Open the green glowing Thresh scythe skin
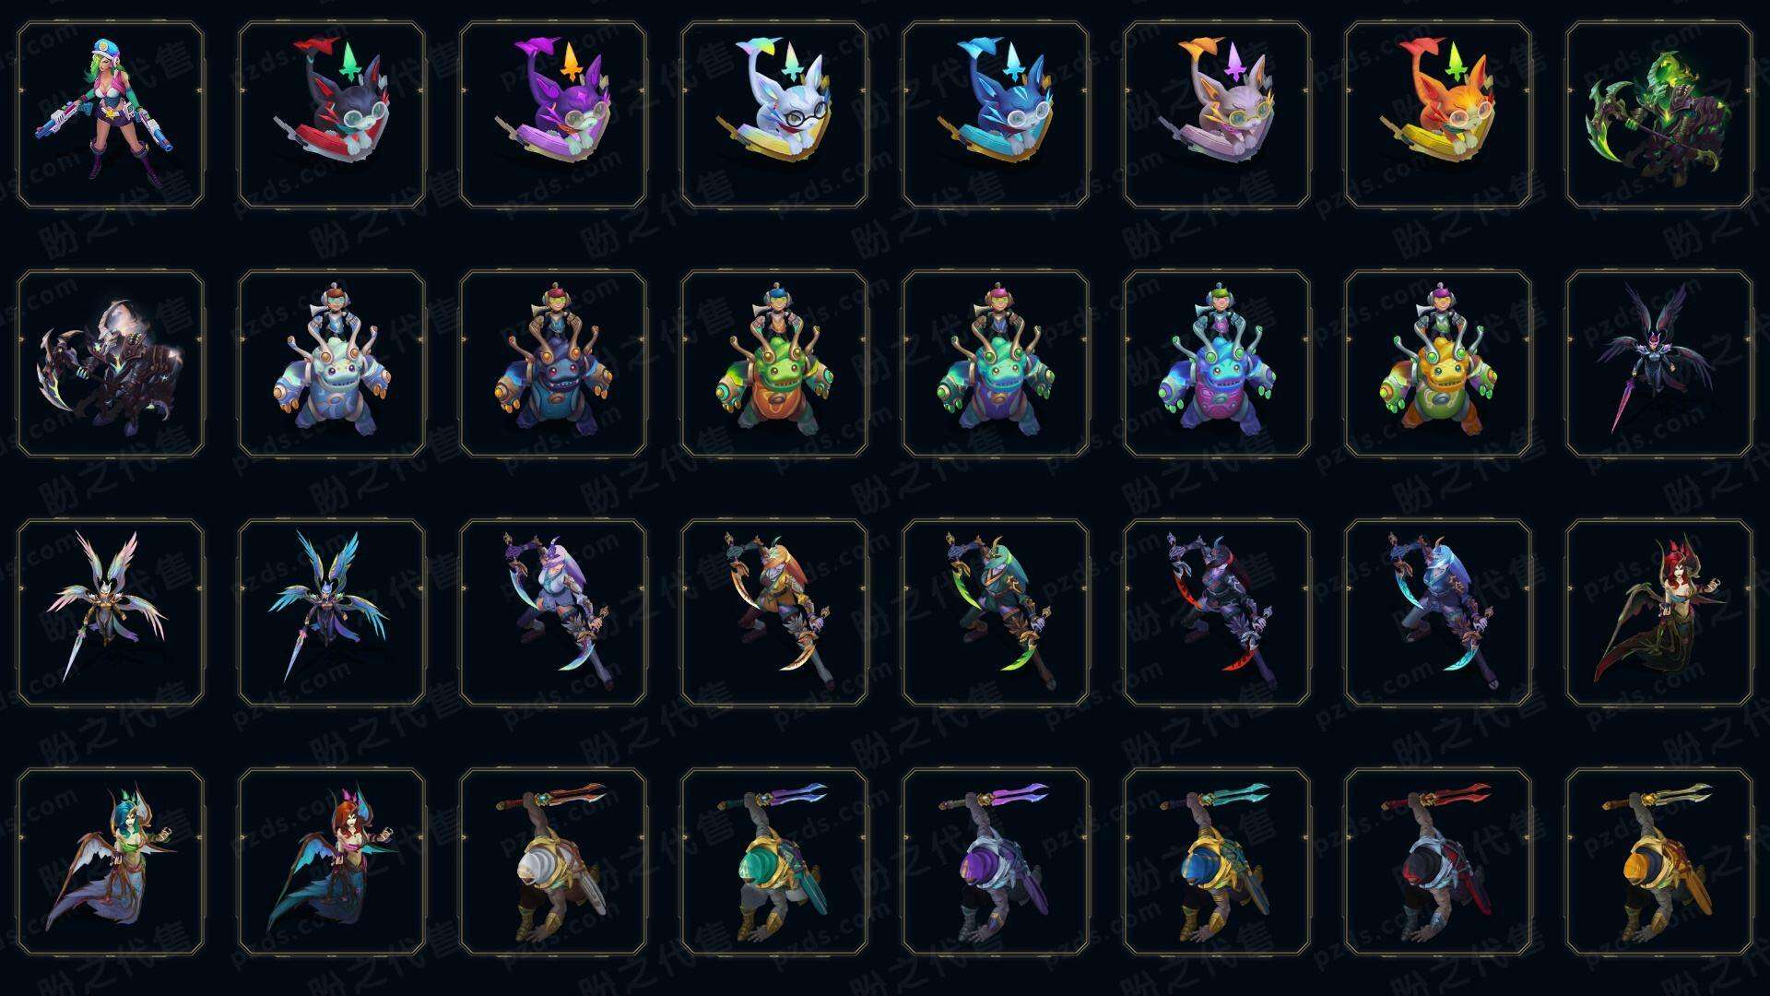This screenshot has height=996, width=1770. pyautogui.click(x=1659, y=114)
